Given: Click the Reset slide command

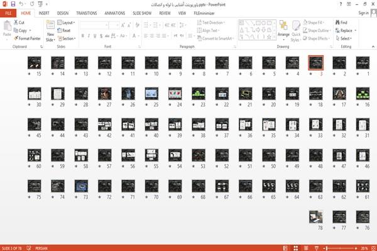Looking at the screenshot, I should [64, 30].
